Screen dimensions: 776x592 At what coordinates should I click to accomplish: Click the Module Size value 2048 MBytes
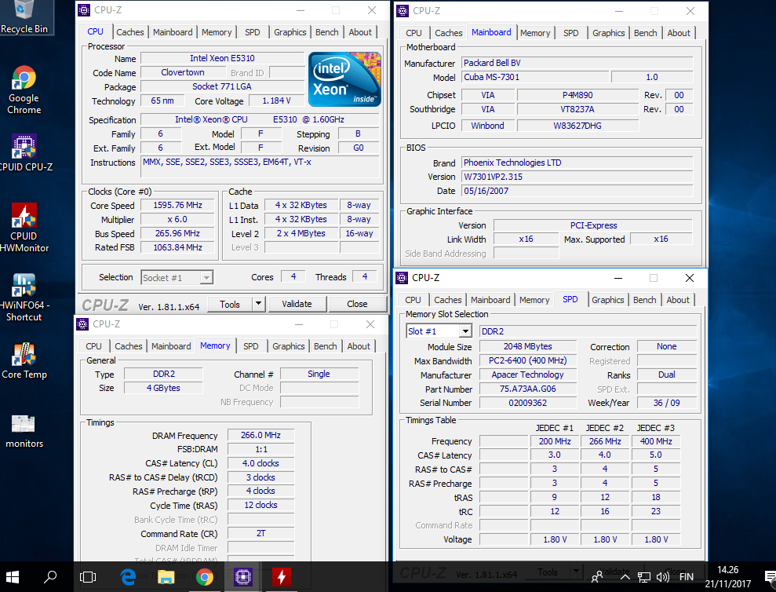(527, 346)
